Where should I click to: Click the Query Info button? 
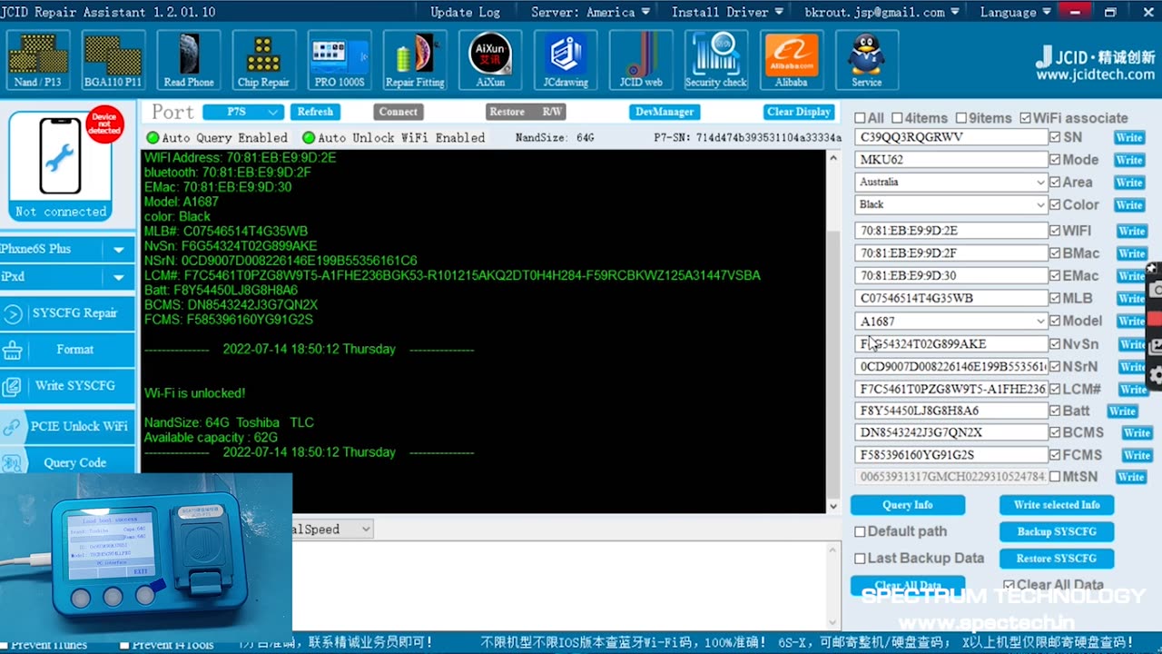(908, 505)
